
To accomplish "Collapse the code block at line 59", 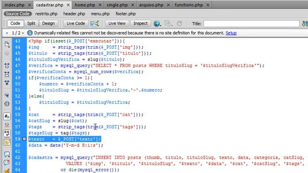I will [24, 139].
